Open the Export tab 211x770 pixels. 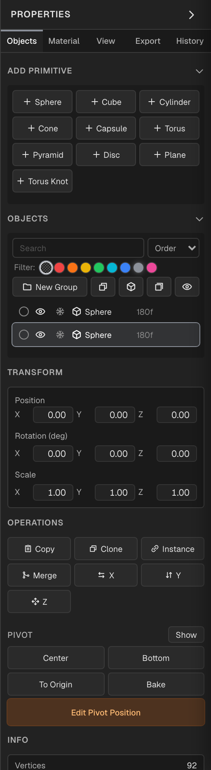point(148,41)
